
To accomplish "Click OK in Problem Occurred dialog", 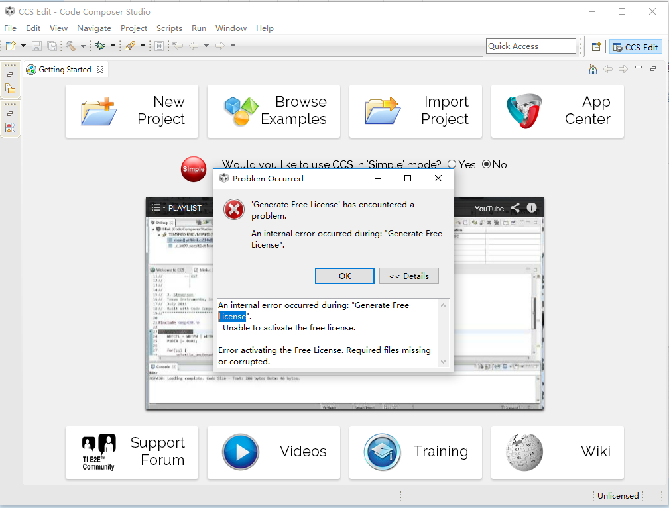I will 345,276.
